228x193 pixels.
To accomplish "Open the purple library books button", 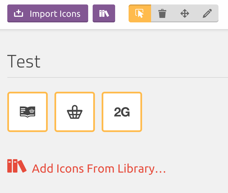I will point(104,13).
